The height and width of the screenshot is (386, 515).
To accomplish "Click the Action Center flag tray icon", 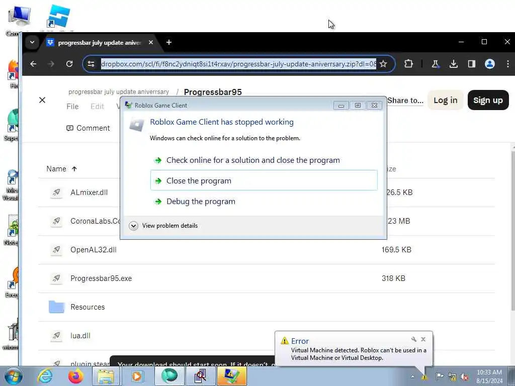I will pyautogui.click(x=440, y=376).
